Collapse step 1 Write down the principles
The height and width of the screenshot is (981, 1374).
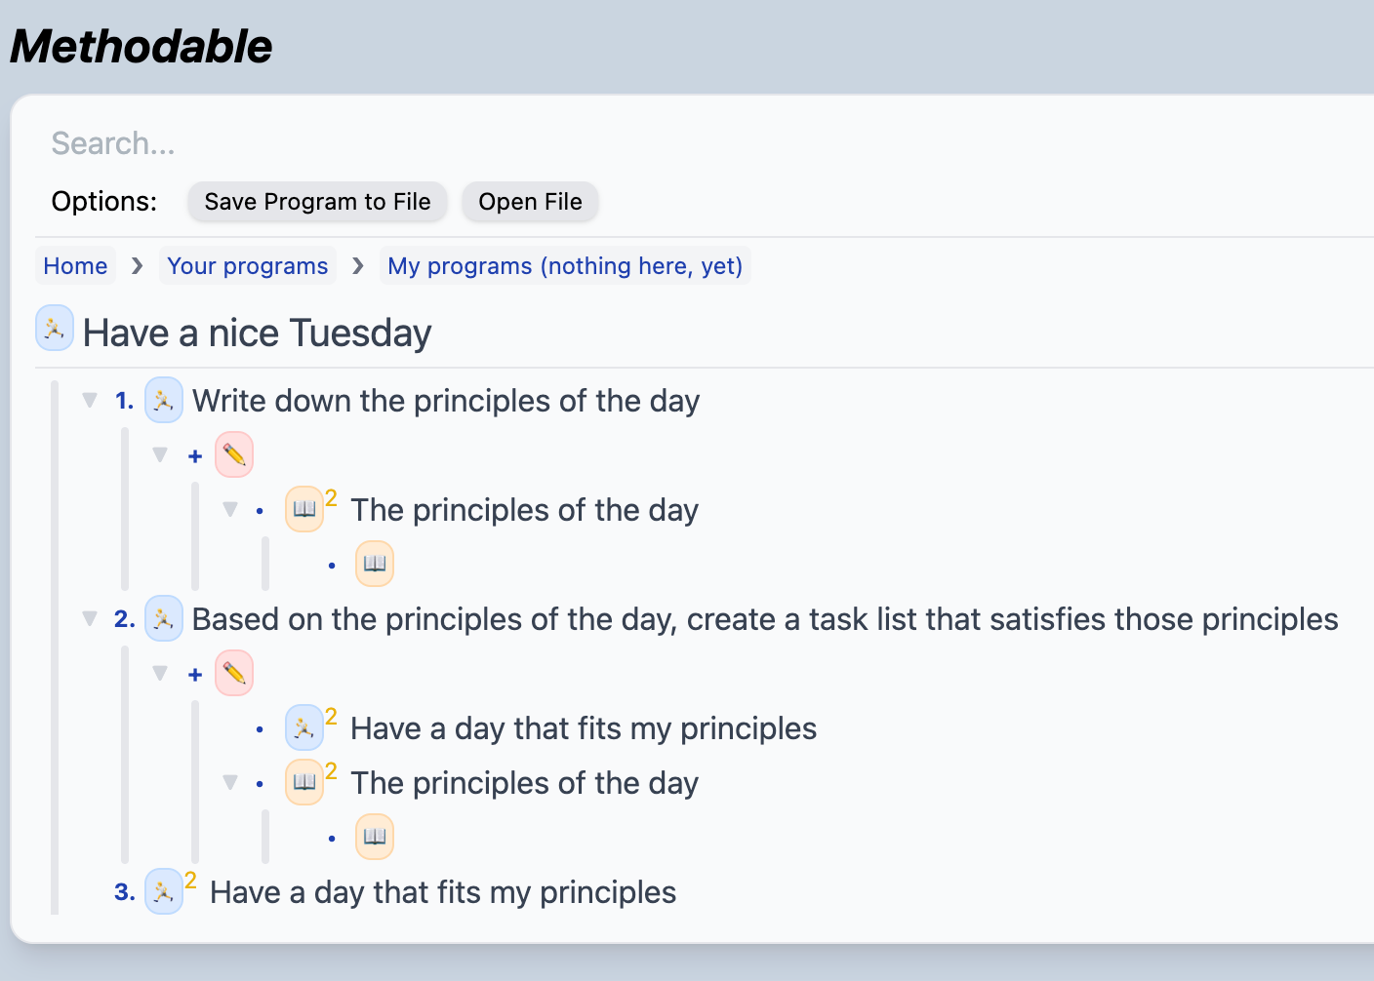pos(90,400)
